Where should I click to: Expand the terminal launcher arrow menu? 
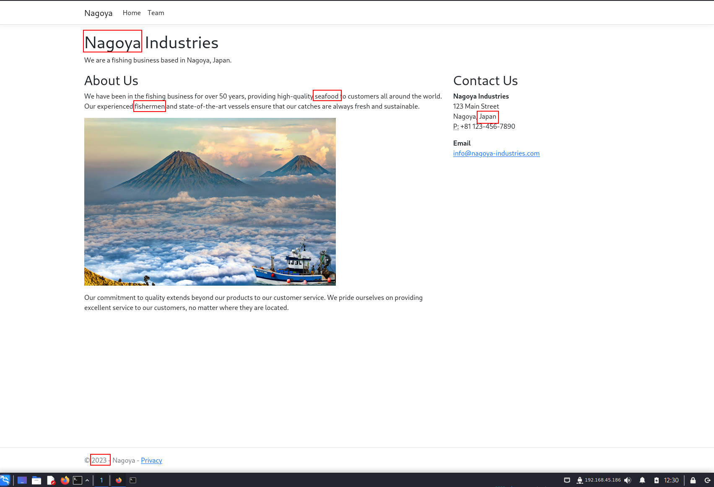[x=87, y=480]
